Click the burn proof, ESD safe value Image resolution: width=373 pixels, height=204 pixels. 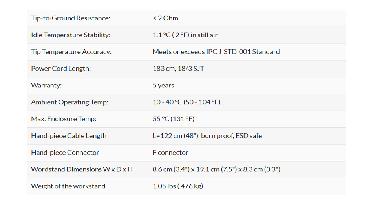(231, 136)
